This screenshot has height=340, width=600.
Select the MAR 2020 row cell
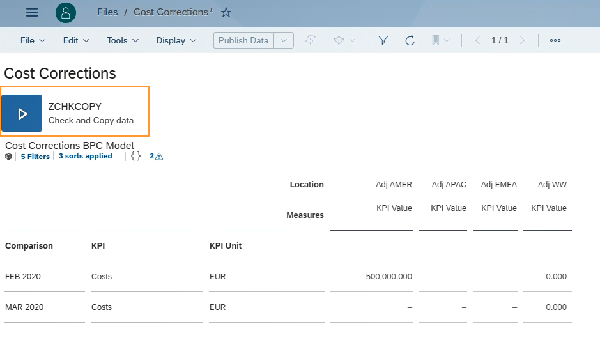(x=24, y=307)
